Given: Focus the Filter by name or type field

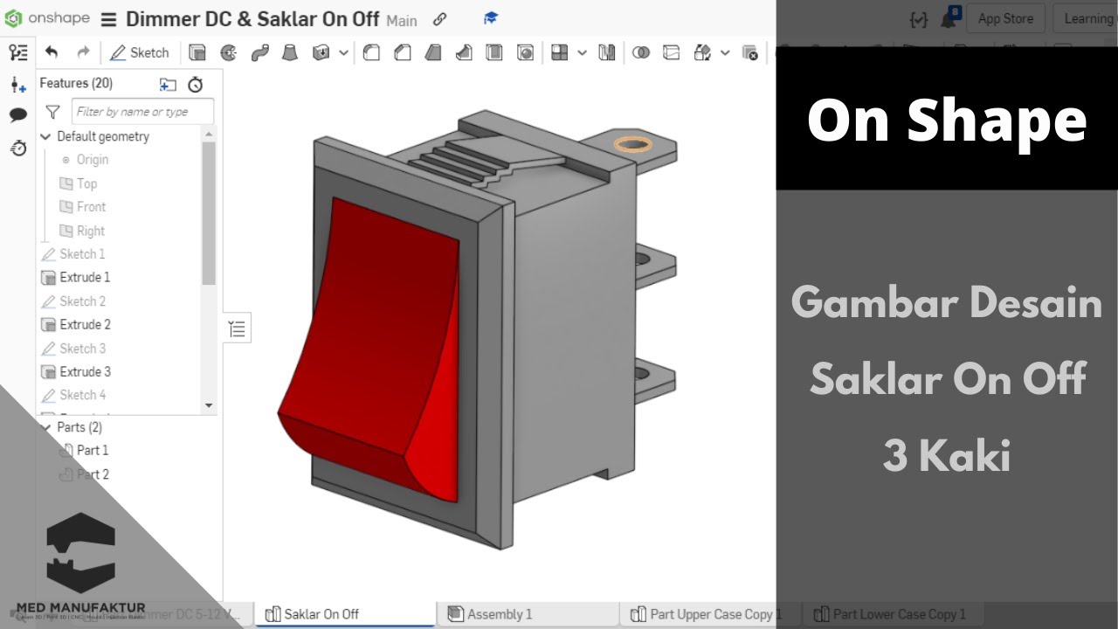Looking at the screenshot, I should [142, 112].
